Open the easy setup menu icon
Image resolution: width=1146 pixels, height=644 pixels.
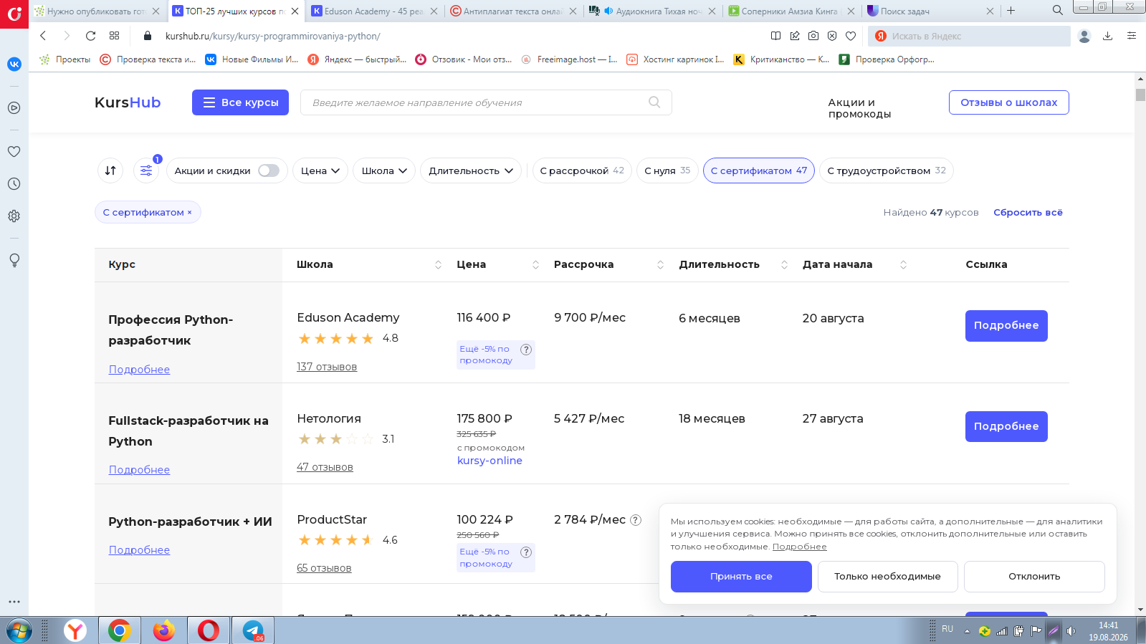[1132, 36]
